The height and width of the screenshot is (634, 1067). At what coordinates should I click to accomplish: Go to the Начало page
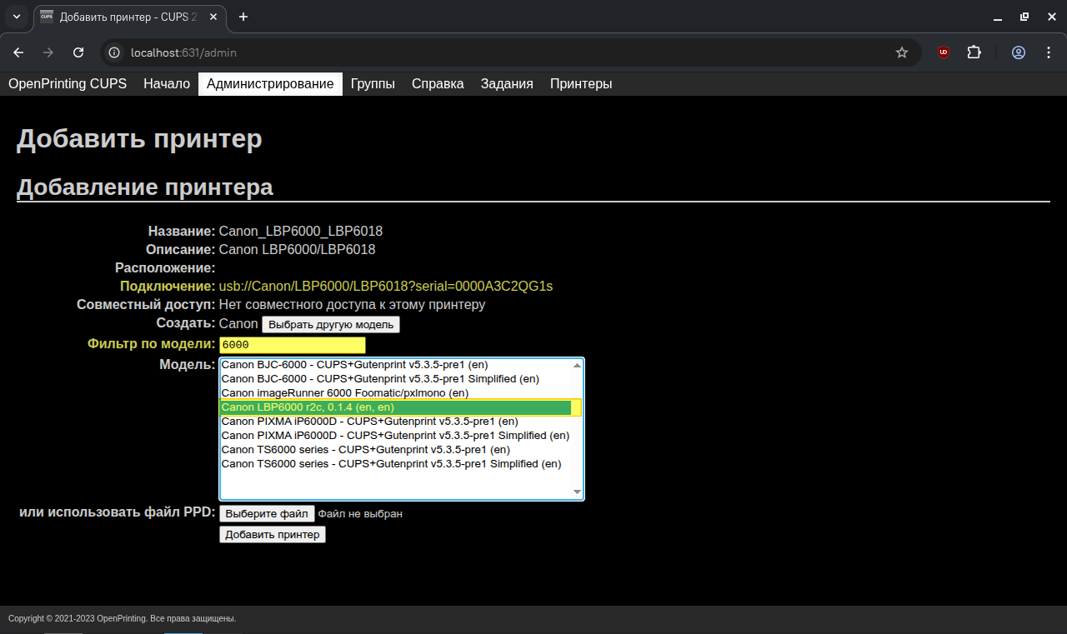(167, 84)
